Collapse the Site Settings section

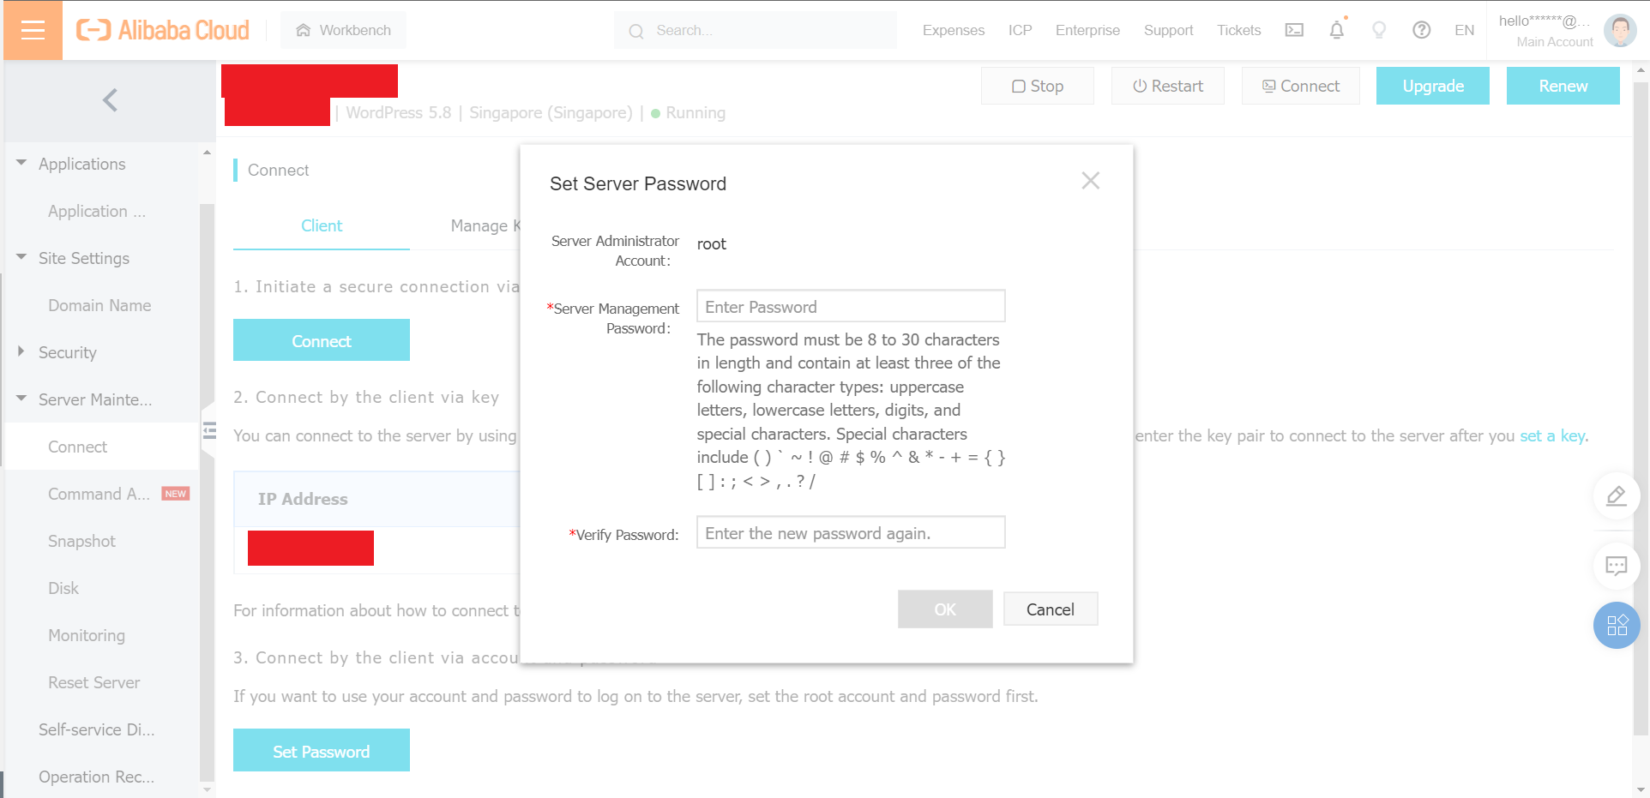pyautogui.click(x=21, y=257)
